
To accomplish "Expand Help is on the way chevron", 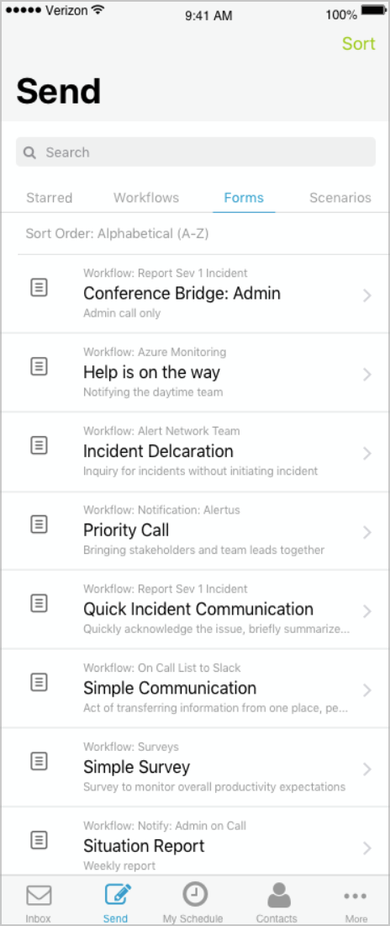I will click(x=367, y=375).
